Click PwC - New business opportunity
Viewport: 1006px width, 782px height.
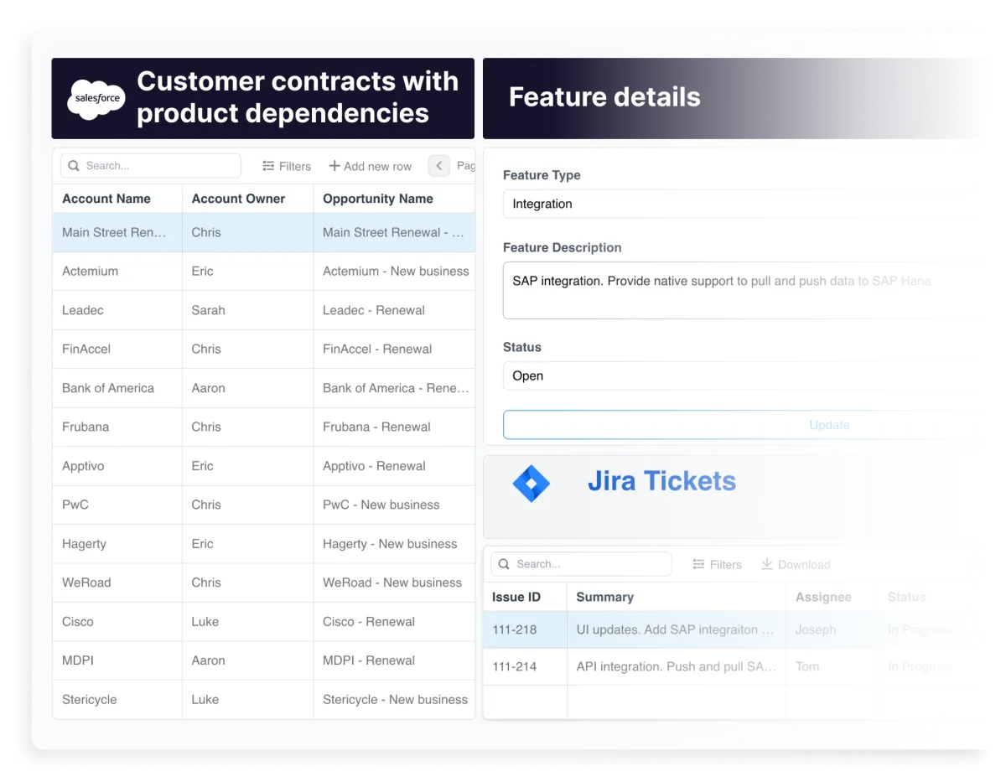(381, 505)
